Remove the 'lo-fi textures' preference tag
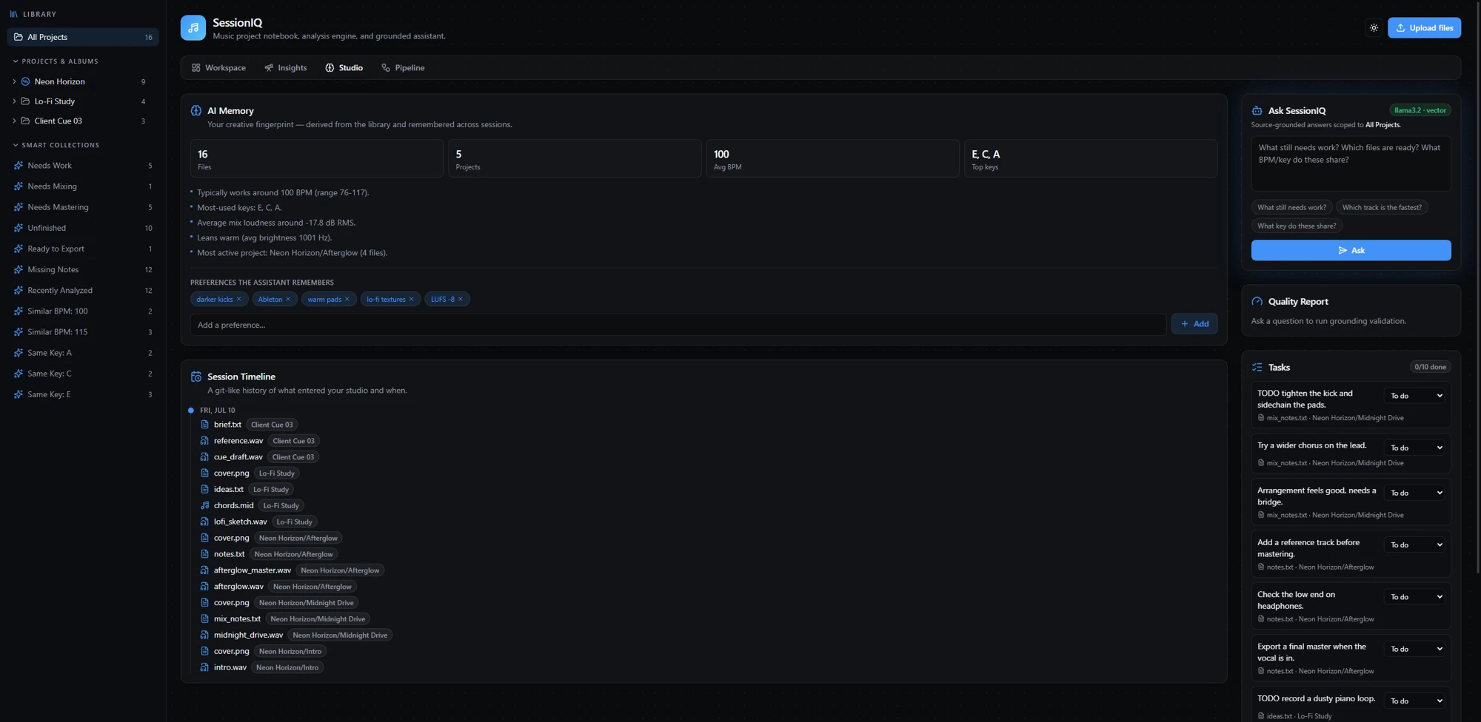The width and height of the screenshot is (1481, 722). 411,300
